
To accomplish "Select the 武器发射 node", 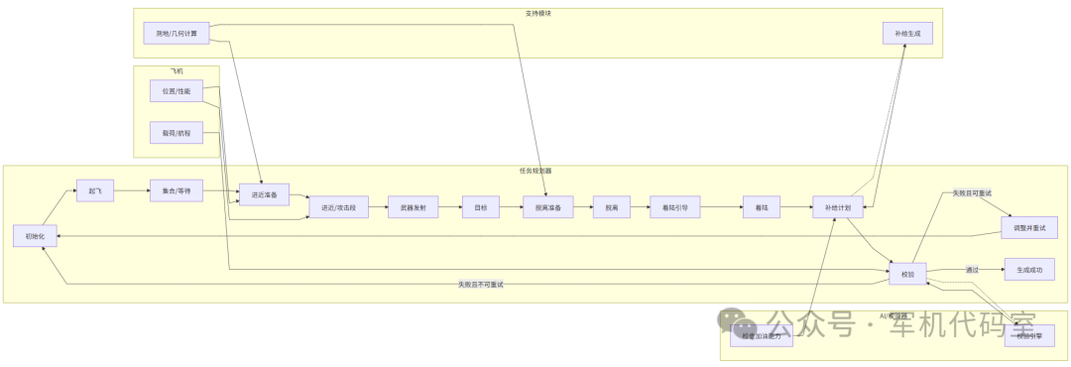I will [413, 207].
